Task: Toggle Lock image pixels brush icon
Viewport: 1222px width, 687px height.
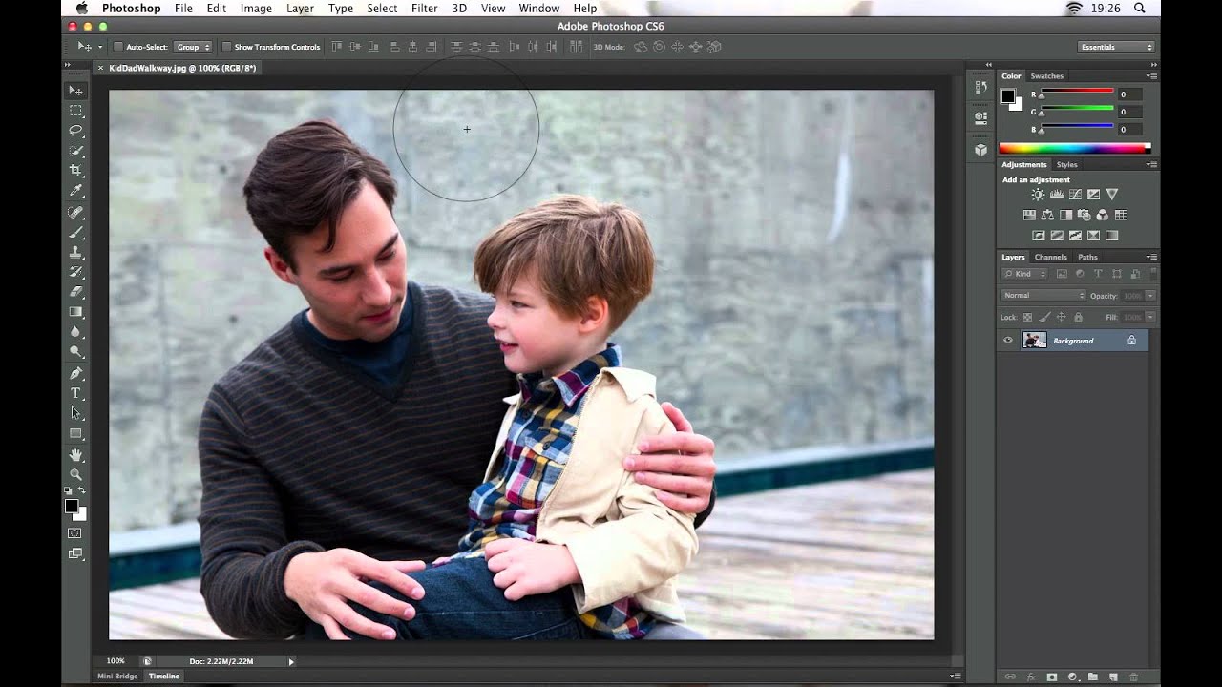Action: (x=1044, y=317)
